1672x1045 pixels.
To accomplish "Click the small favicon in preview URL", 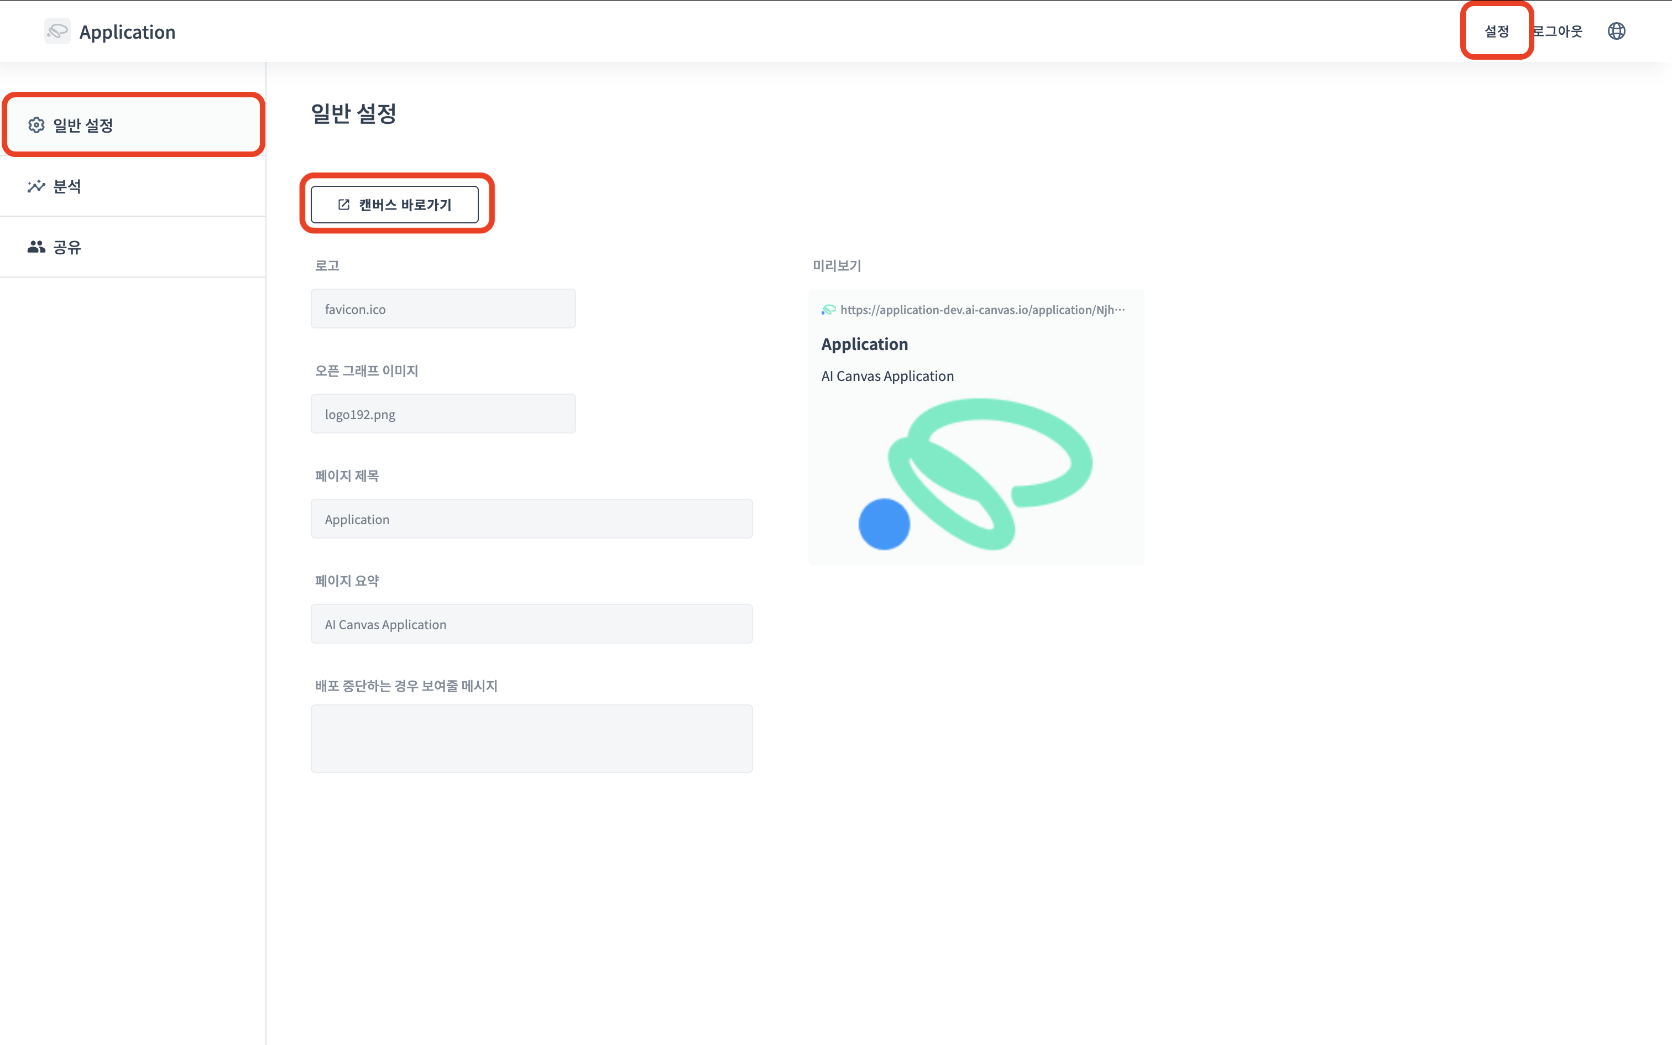I will 828,310.
